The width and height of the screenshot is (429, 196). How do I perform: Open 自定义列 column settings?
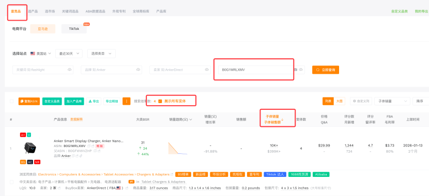tap(361, 101)
